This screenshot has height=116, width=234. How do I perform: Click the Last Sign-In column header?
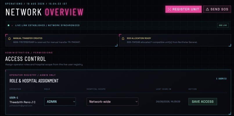(x=163, y=89)
